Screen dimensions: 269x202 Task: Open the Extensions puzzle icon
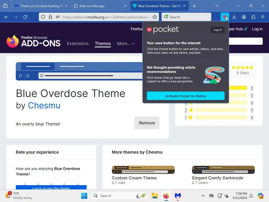pyautogui.click(x=253, y=17)
